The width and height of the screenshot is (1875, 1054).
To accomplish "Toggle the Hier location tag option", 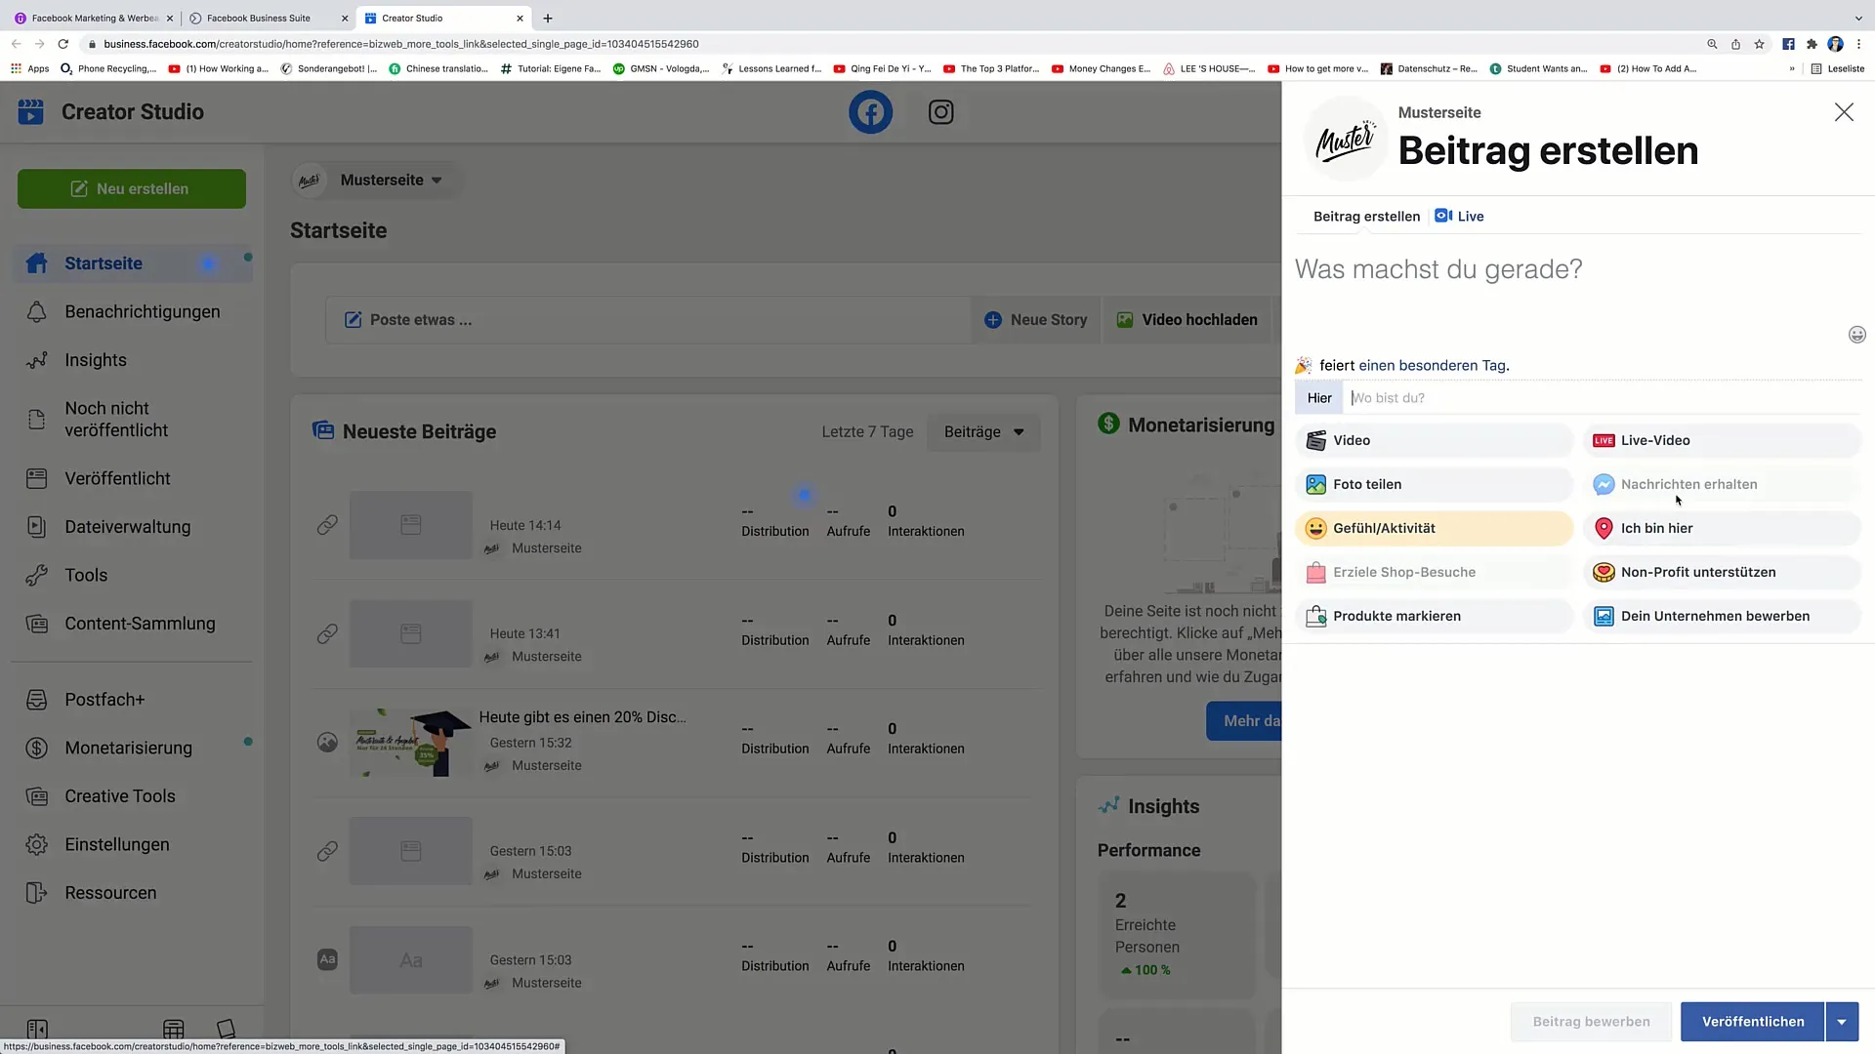I will (x=1318, y=397).
